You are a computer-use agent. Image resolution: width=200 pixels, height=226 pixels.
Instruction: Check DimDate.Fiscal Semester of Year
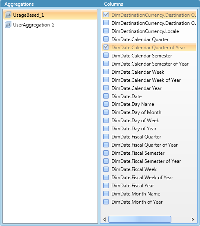tap(106, 161)
